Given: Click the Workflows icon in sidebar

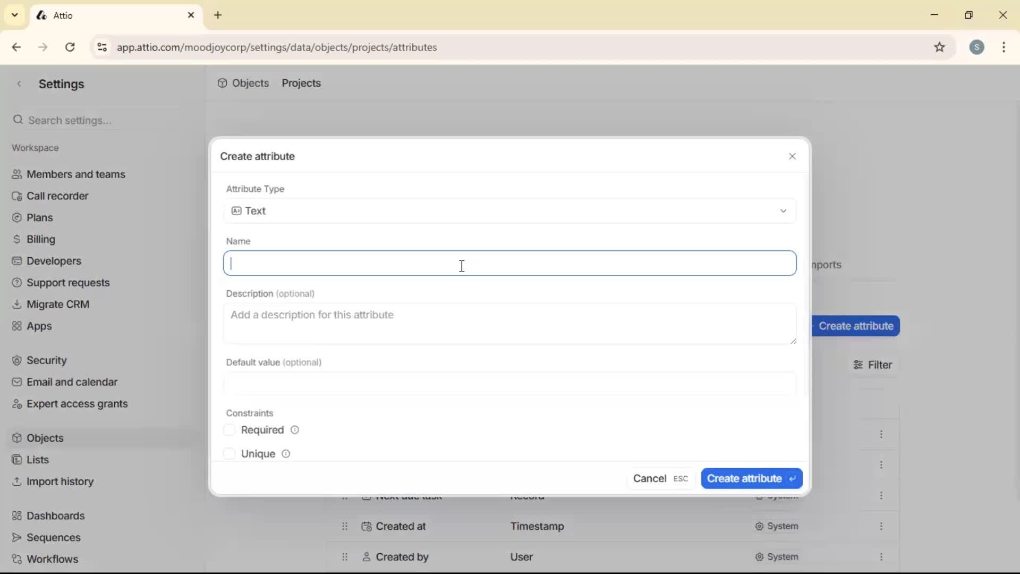Looking at the screenshot, I should 17,559.
